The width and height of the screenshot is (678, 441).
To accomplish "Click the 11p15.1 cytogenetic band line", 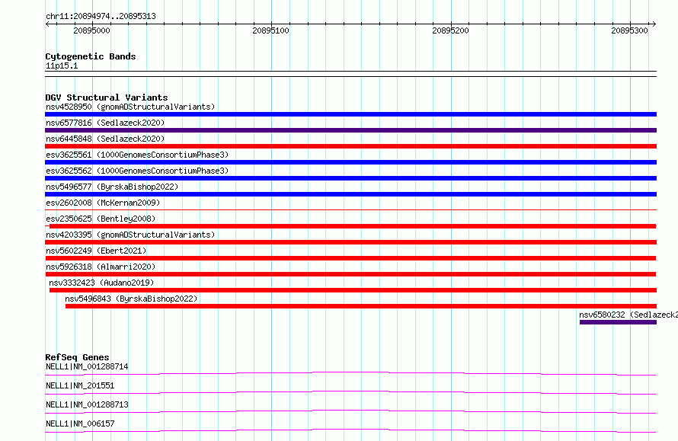I will coord(350,74).
